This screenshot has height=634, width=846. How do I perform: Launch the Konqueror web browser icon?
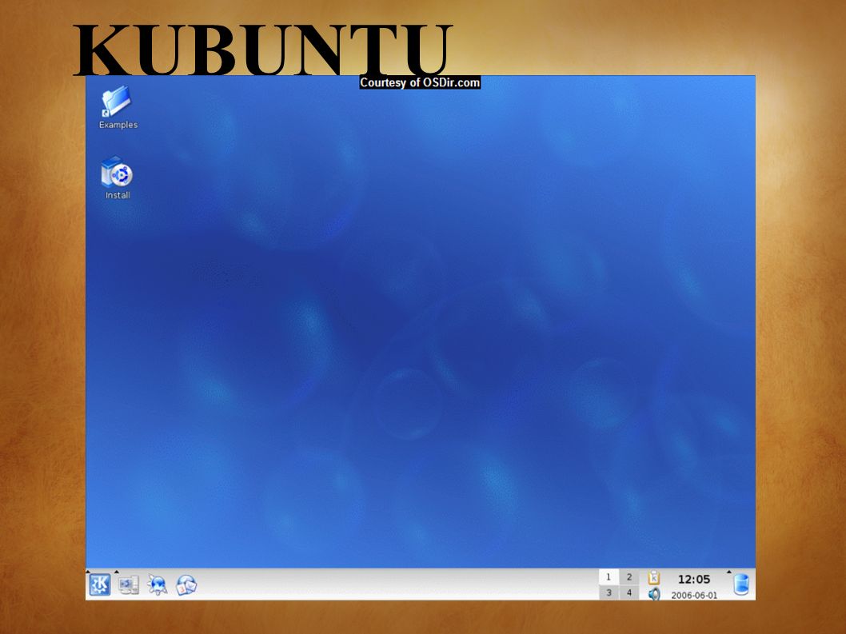[x=157, y=585]
